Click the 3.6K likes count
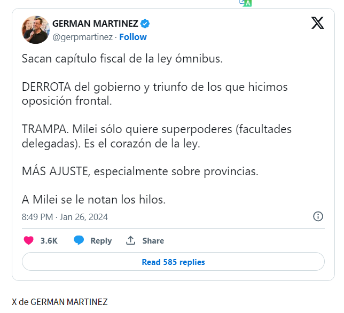The image size is (344, 313). [49, 241]
